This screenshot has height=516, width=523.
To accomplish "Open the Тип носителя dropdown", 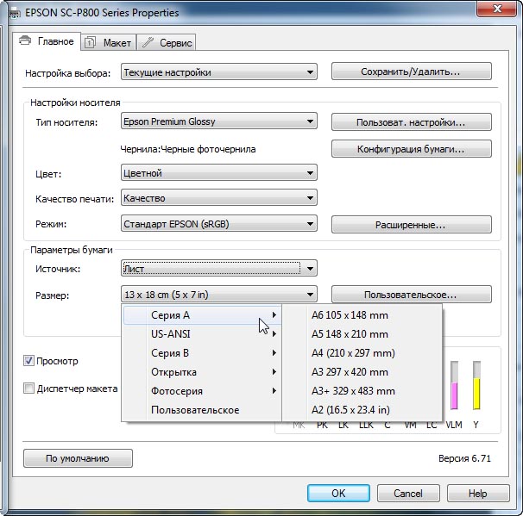I will (x=219, y=121).
